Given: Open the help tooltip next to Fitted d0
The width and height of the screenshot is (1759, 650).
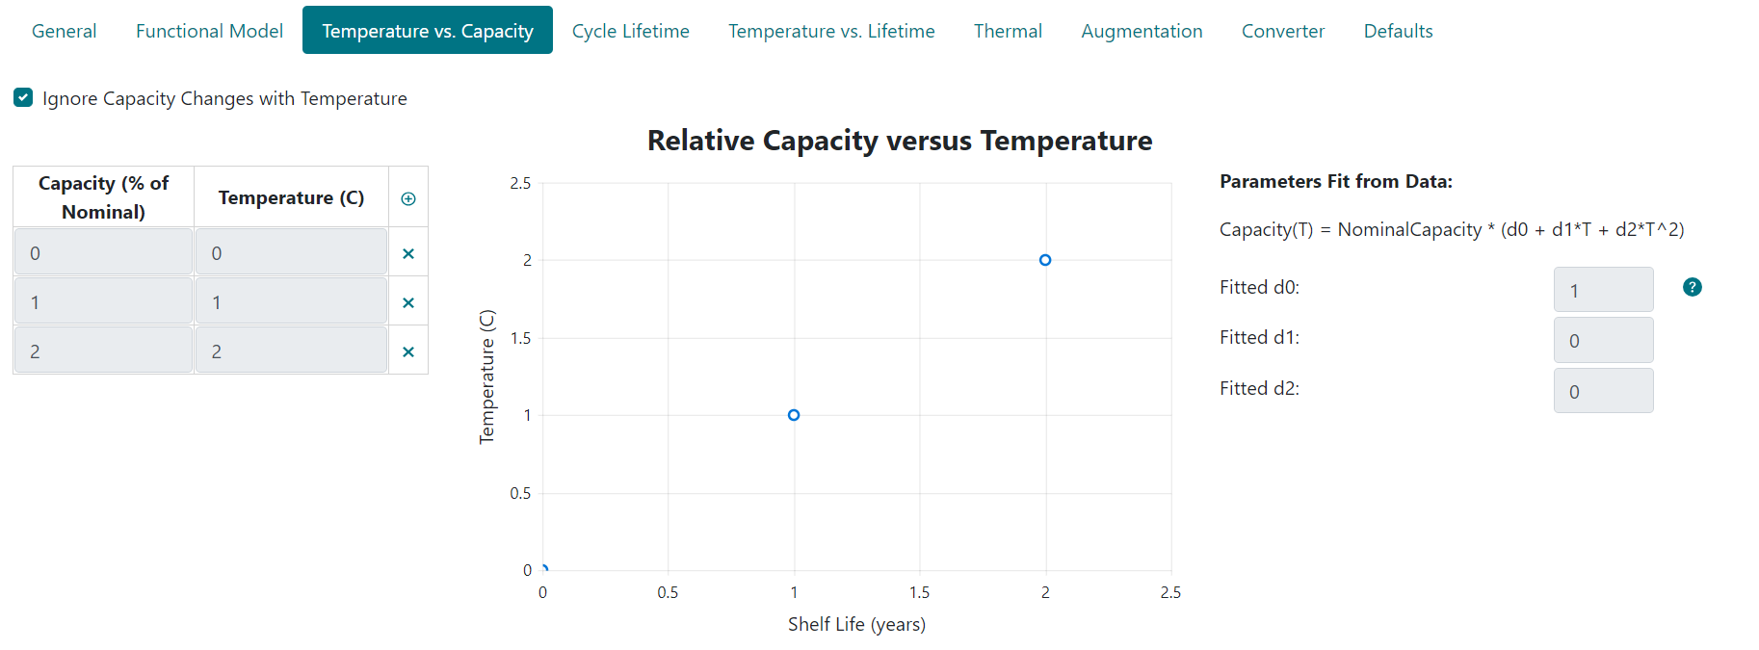Looking at the screenshot, I should click(1692, 287).
